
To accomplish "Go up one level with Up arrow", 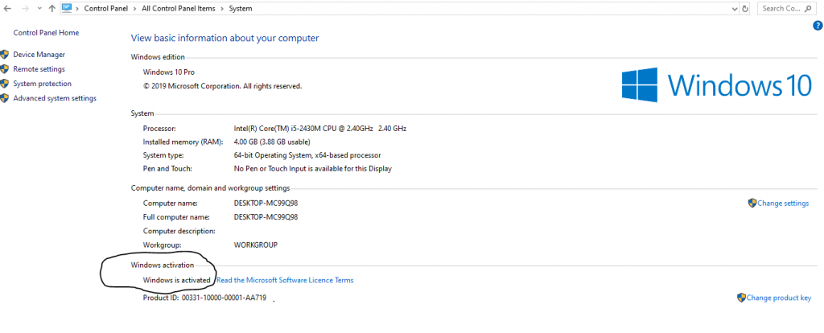I will 51,8.
